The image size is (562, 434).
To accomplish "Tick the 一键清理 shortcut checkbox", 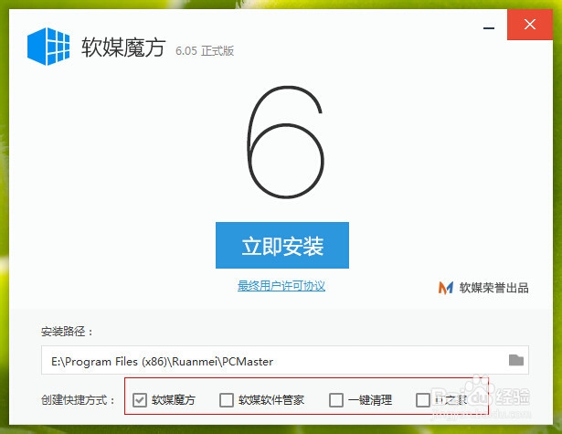I will 336,400.
